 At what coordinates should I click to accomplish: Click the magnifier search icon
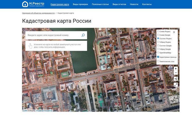83,35
